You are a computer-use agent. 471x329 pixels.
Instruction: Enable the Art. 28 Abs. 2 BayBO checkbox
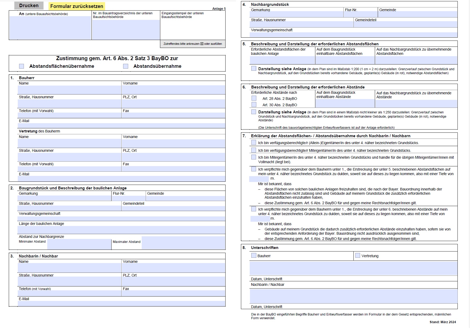[254, 98]
